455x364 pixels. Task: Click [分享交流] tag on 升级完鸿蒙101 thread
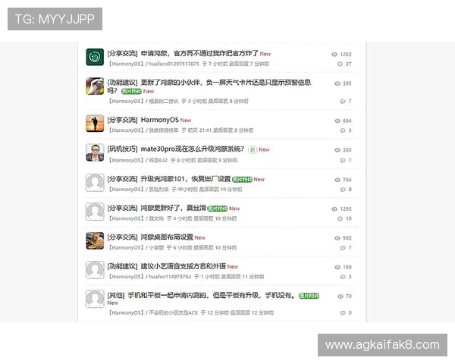[x=122, y=179]
